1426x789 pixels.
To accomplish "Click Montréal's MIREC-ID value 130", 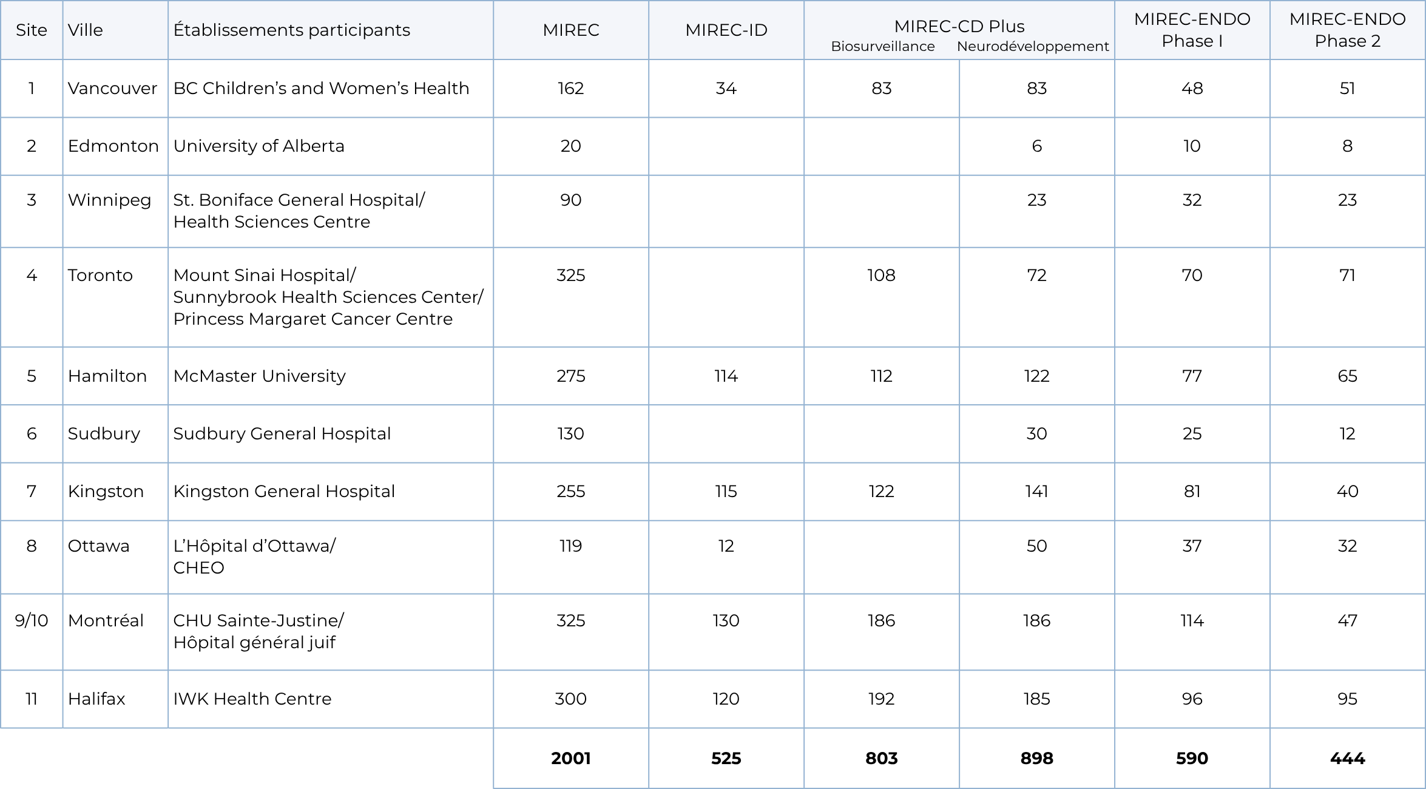I will pyautogui.click(x=726, y=621).
